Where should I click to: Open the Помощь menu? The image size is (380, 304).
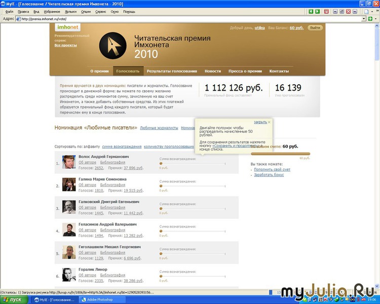[129, 12]
